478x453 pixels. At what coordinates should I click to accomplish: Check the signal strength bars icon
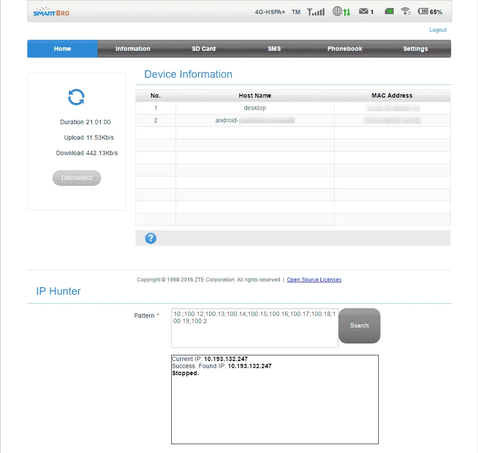(316, 11)
